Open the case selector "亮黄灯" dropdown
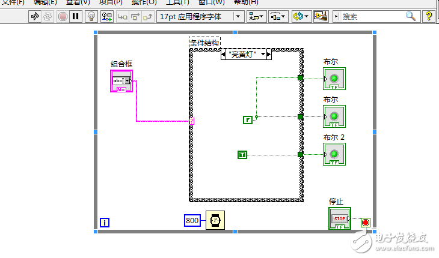439x258 pixels. tap(263, 54)
